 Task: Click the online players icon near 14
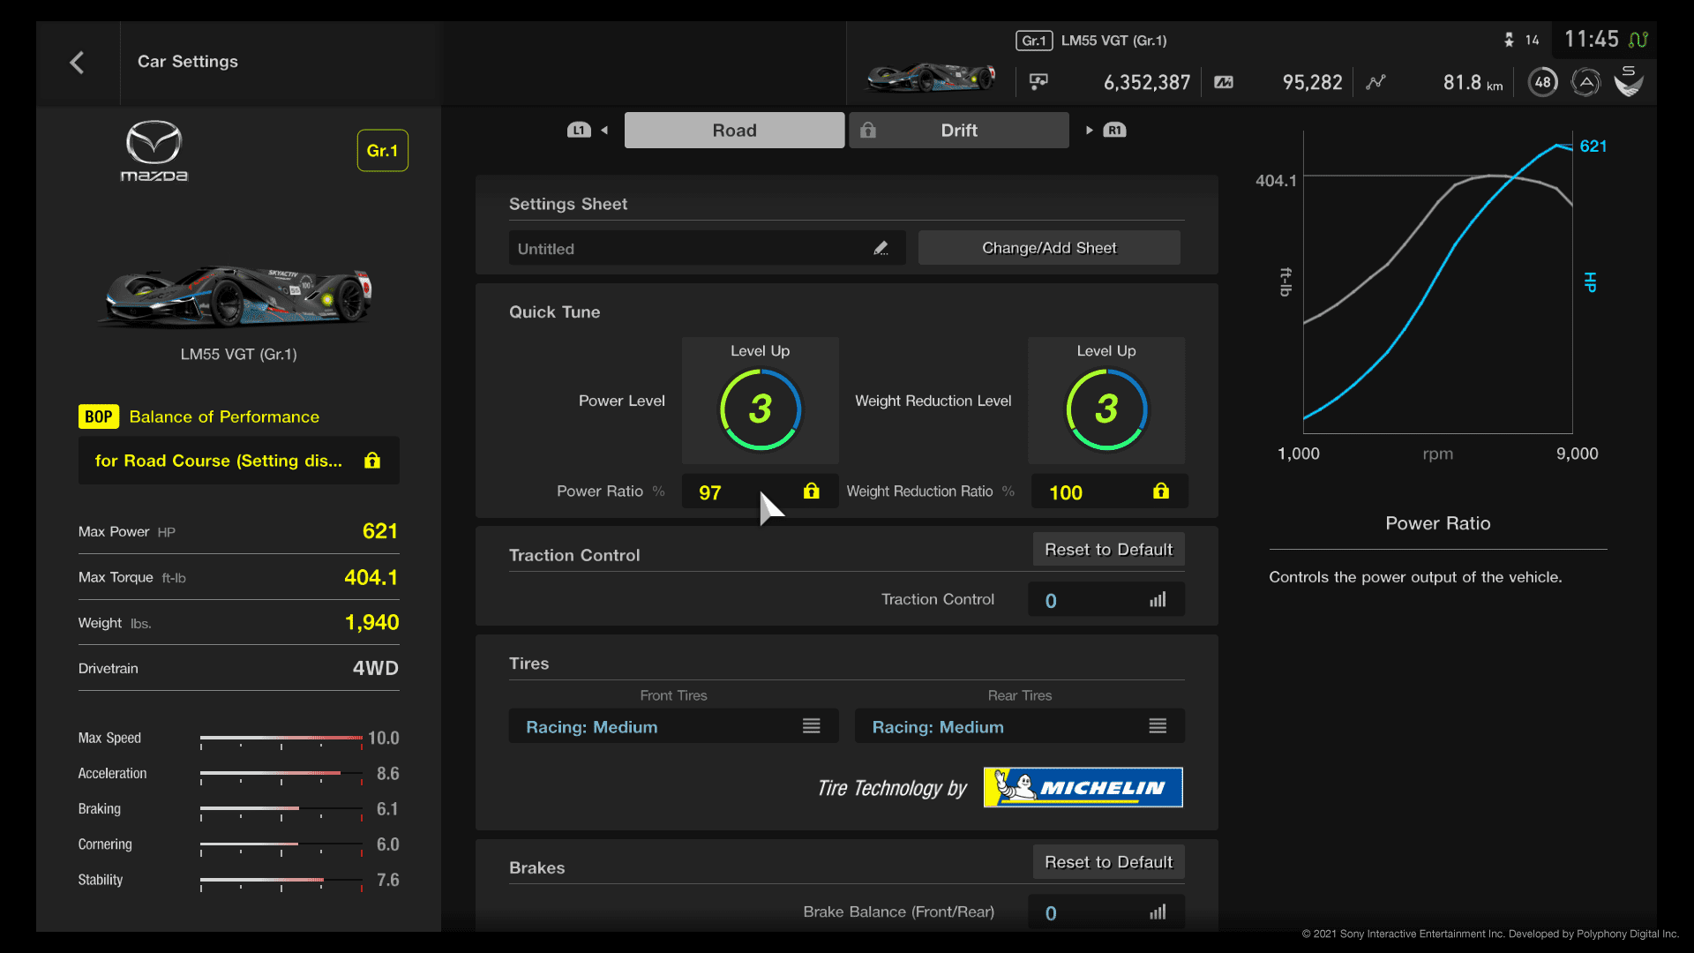[1509, 40]
